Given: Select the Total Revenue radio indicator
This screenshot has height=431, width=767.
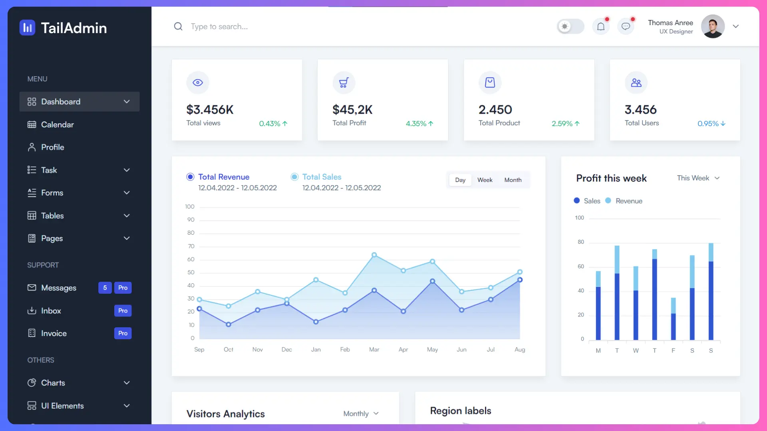Looking at the screenshot, I should 190,177.
